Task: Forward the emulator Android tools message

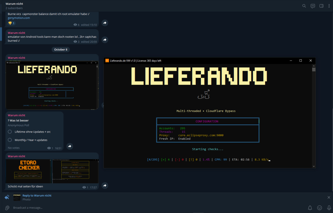Action: [105, 40]
